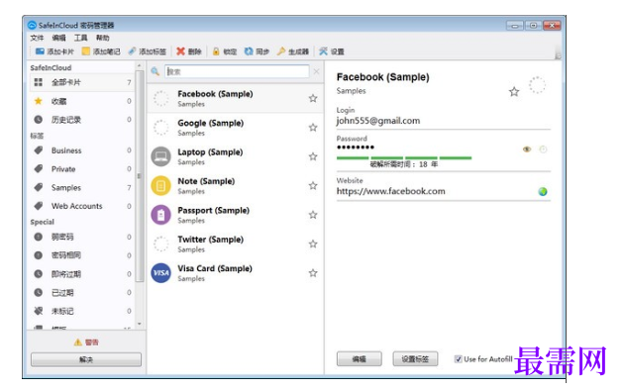Open the Help (帮助) menu
This screenshot has height=392, width=625.
[x=102, y=38]
